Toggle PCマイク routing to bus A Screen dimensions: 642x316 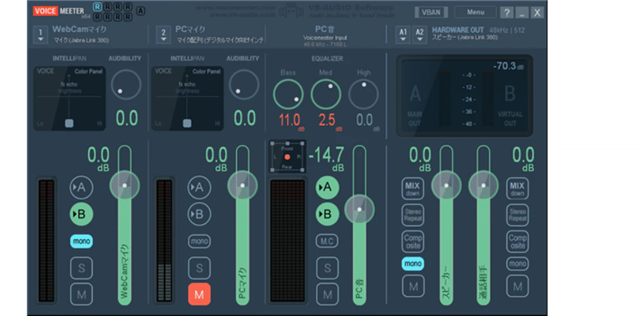(x=199, y=187)
